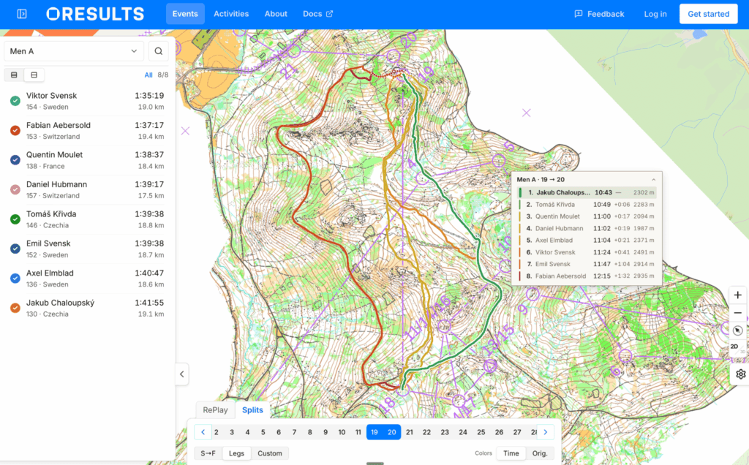Zoom in on the map
Viewport: 749px width, 465px height.
tap(737, 295)
